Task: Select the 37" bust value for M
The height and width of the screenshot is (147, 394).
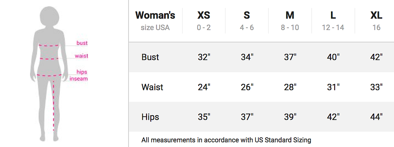Action: click(x=290, y=57)
